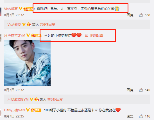Click the 铁粉 crown badge beside 月华成妆GYM
Screen dimensions: 154x120
tap(36, 35)
